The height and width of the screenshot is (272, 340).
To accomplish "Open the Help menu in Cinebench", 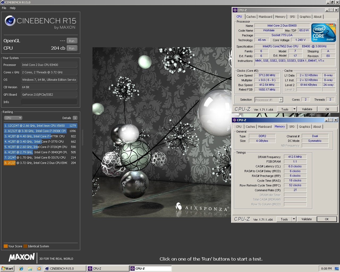I will (13, 8).
